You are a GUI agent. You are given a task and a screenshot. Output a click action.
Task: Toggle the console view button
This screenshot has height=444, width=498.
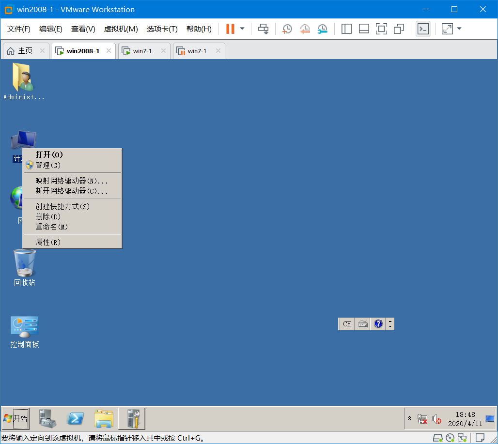click(423, 29)
